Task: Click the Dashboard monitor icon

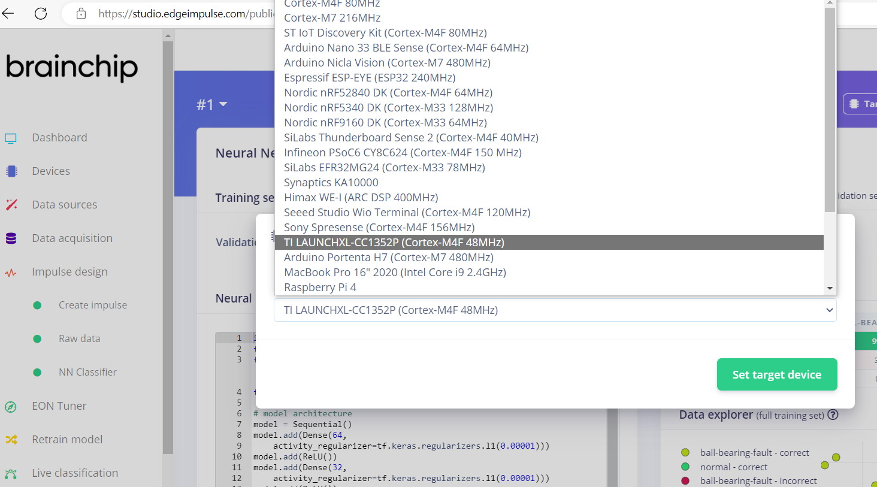Action: [x=11, y=138]
